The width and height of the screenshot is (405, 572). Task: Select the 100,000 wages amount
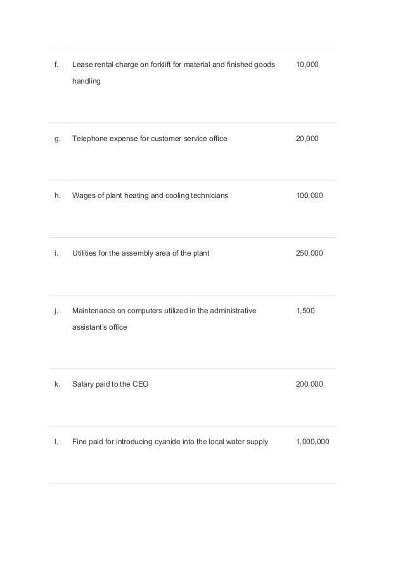click(309, 196)
